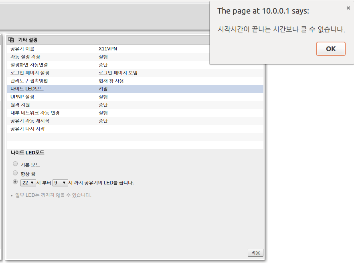Select the 나이트 LED모드 row in the list
Image resolution: width=354 pixels, height=264 pixels.
tap(135, 89)
